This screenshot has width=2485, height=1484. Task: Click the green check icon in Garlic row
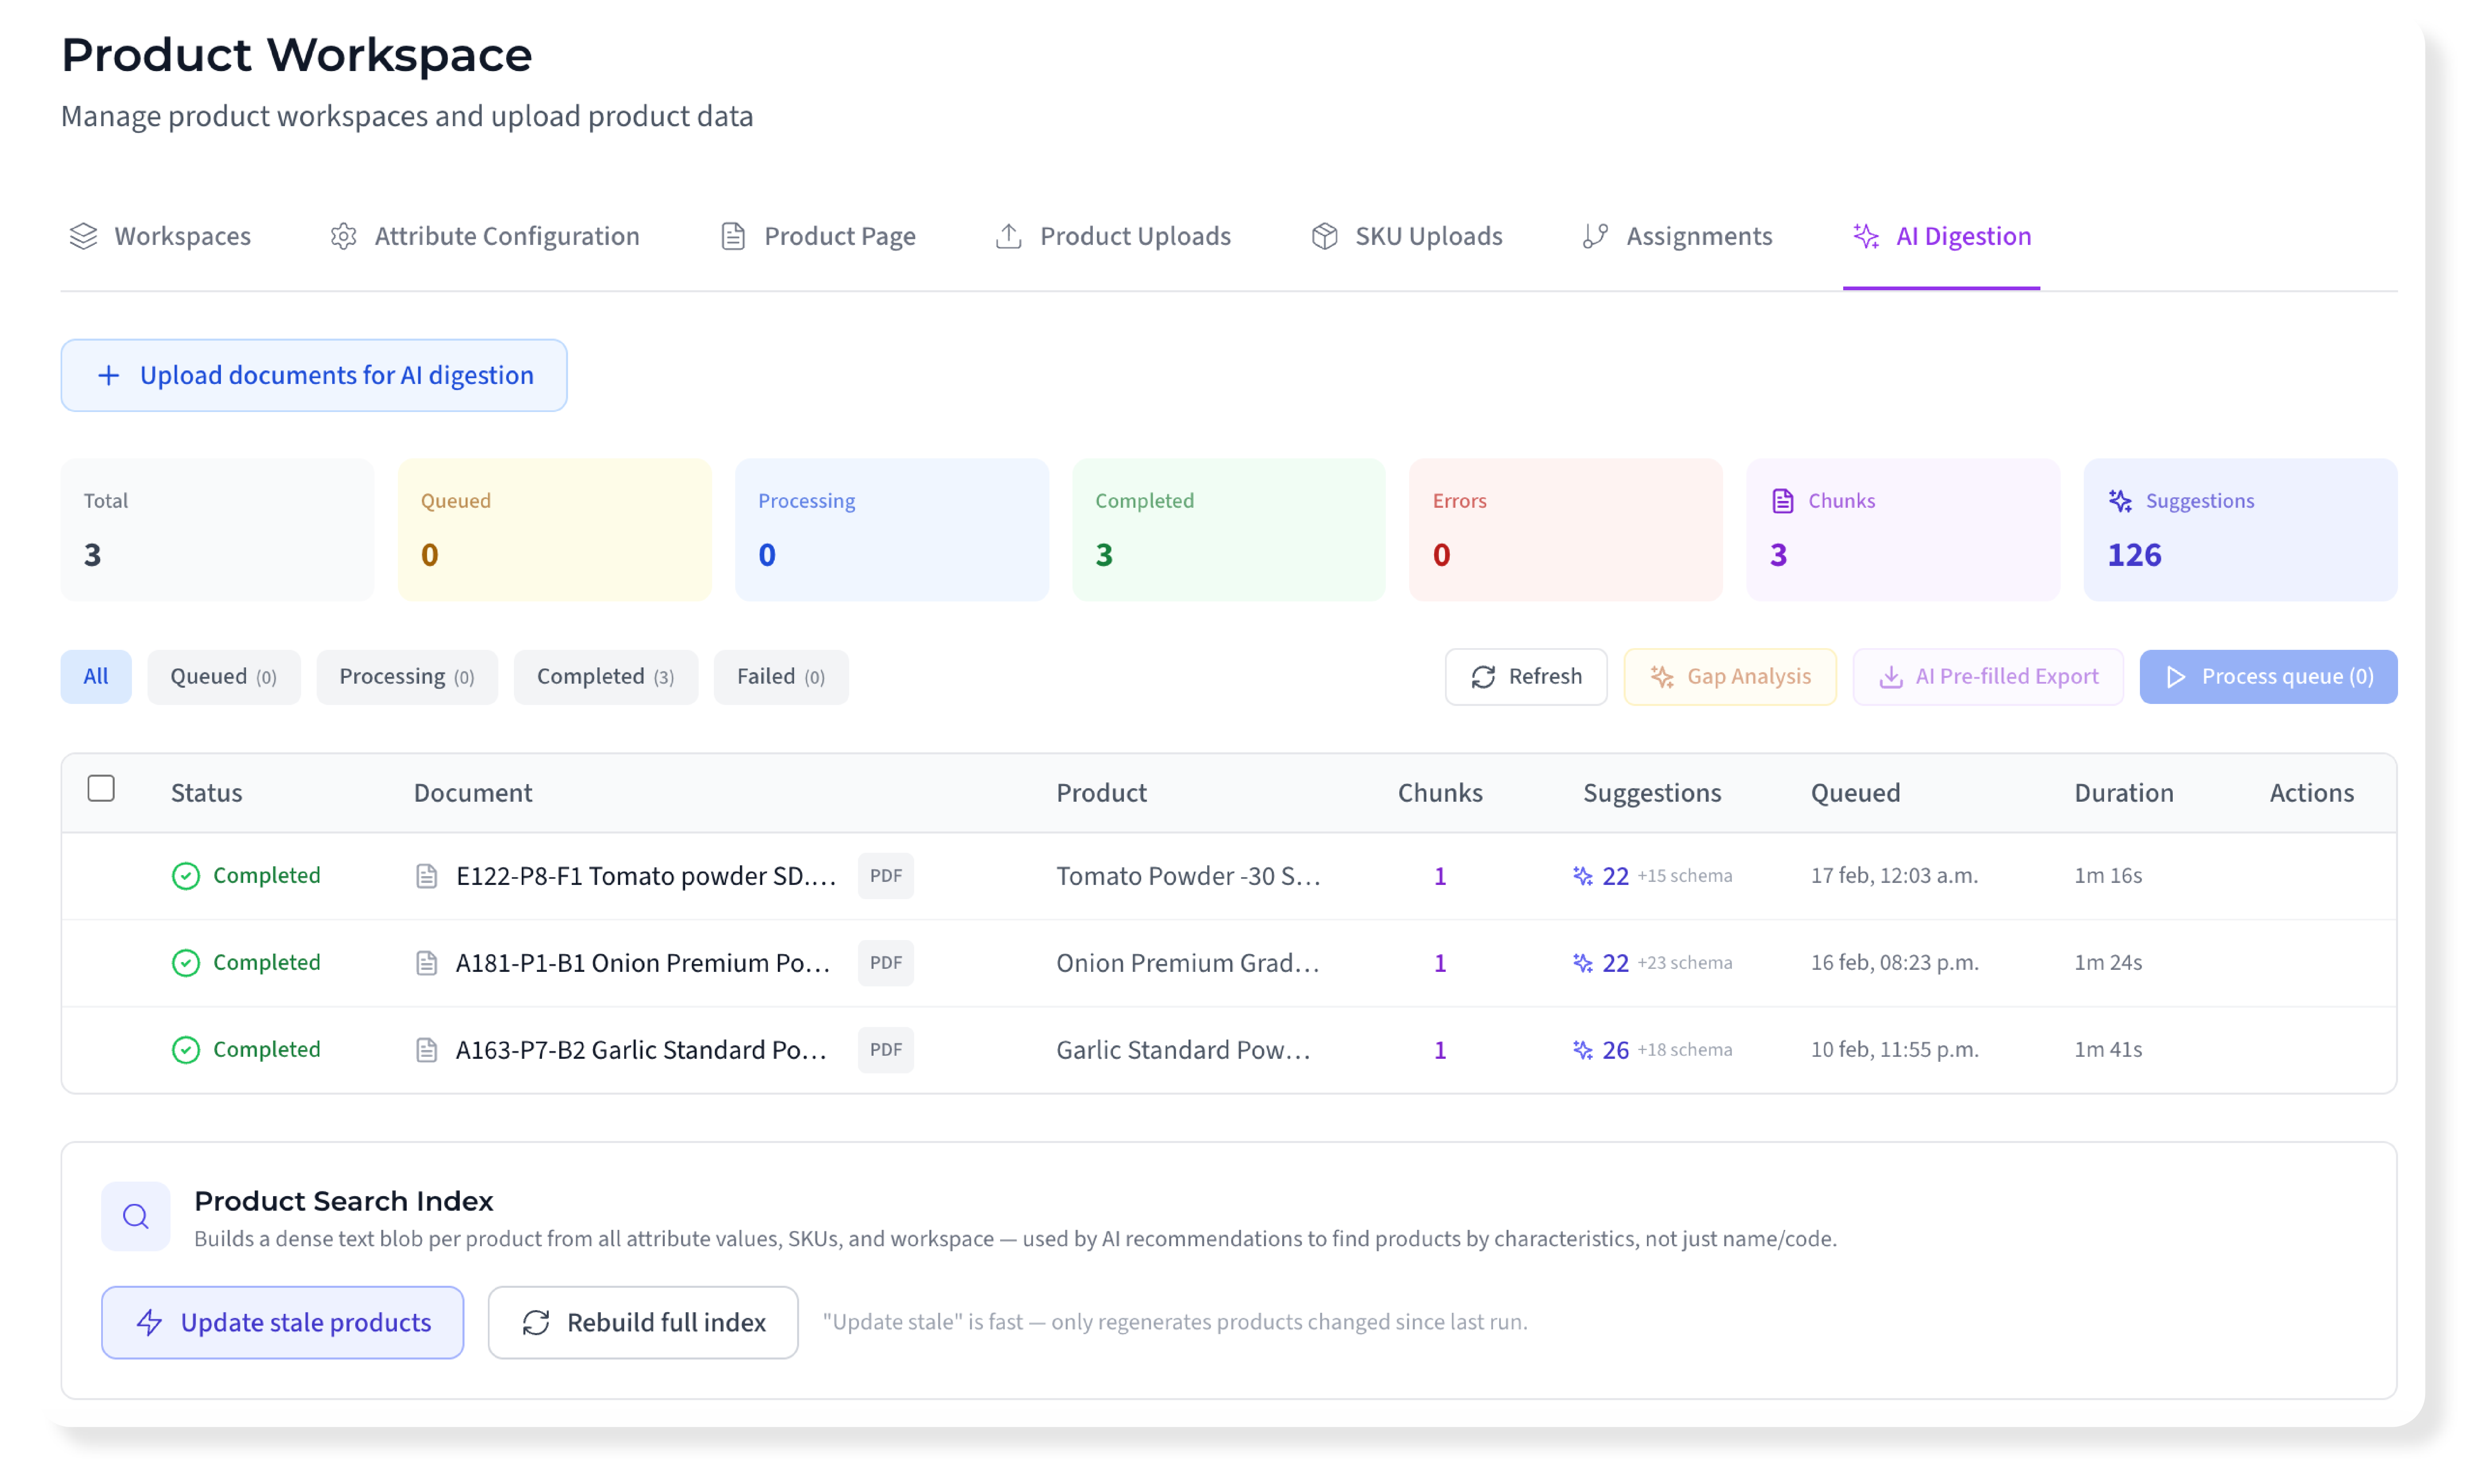[x=186, y=1050]
